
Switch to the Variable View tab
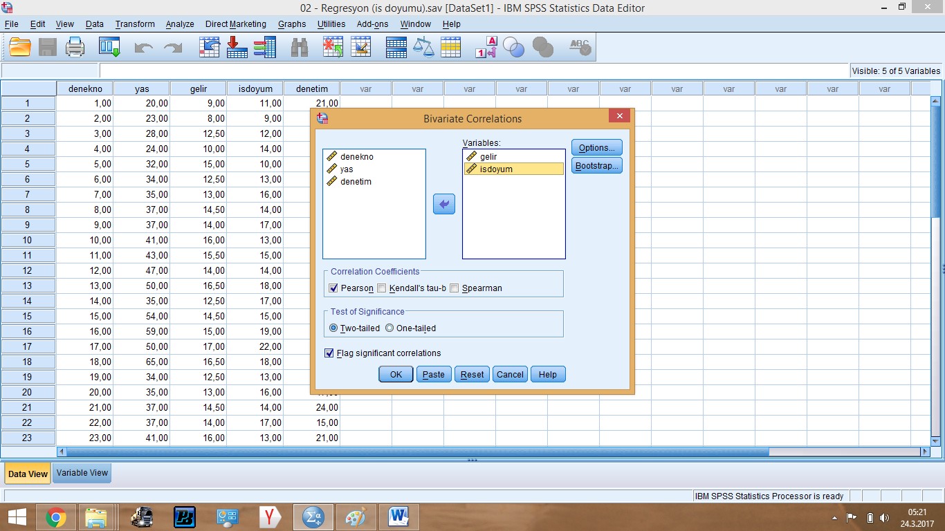[x=82, y=473]
